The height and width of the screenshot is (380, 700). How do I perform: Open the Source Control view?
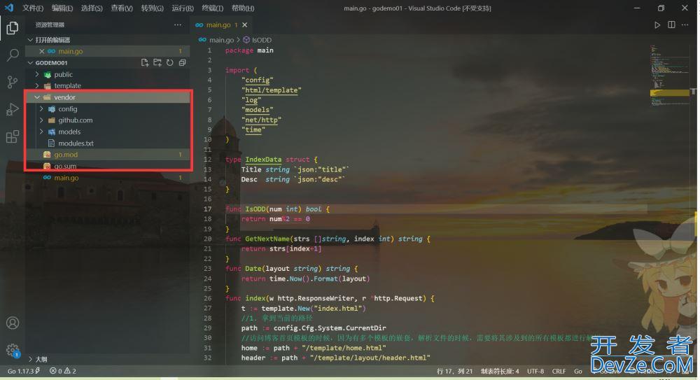point(13,82)
